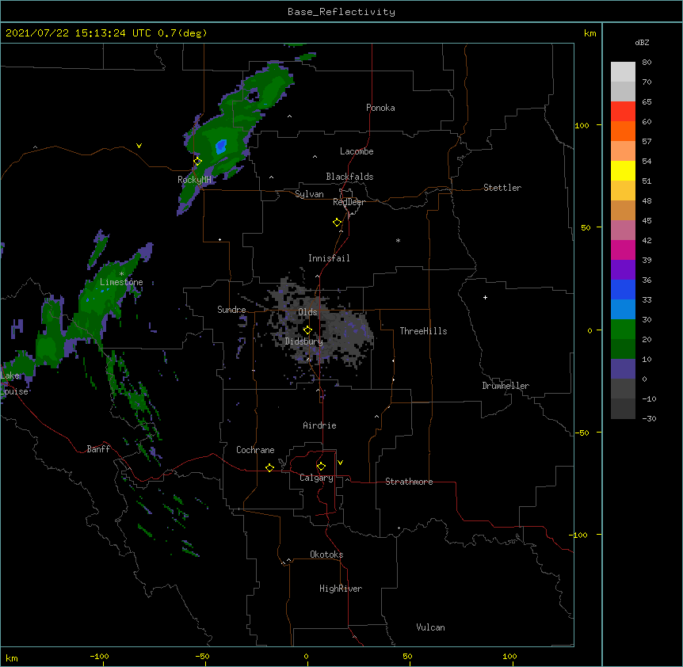Click the -30 value in dBZ legend

(x=649, y=418)
